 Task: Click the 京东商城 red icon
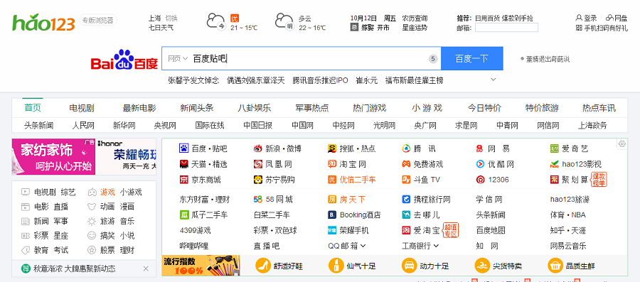click(x=183, y=180)
